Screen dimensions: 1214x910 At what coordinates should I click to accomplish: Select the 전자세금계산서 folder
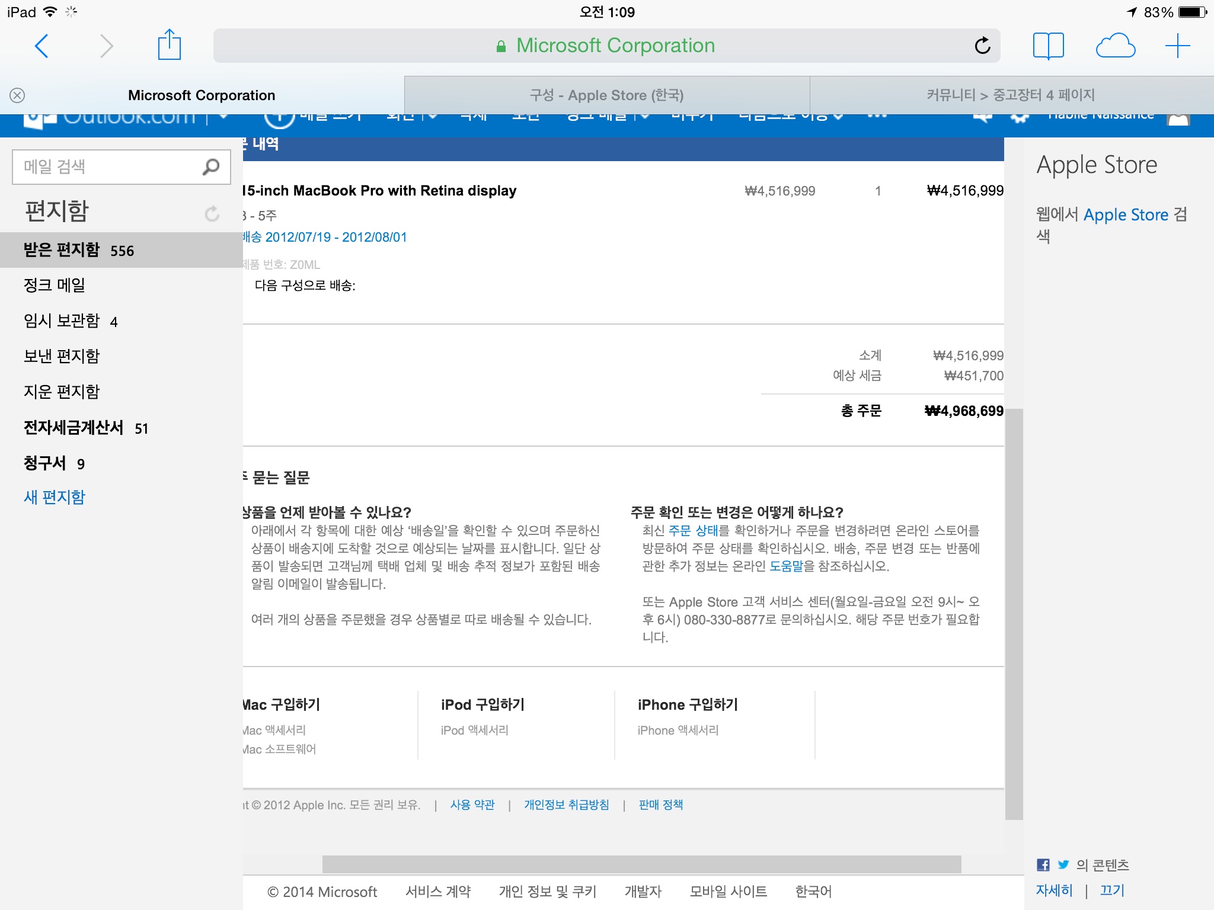74,428
